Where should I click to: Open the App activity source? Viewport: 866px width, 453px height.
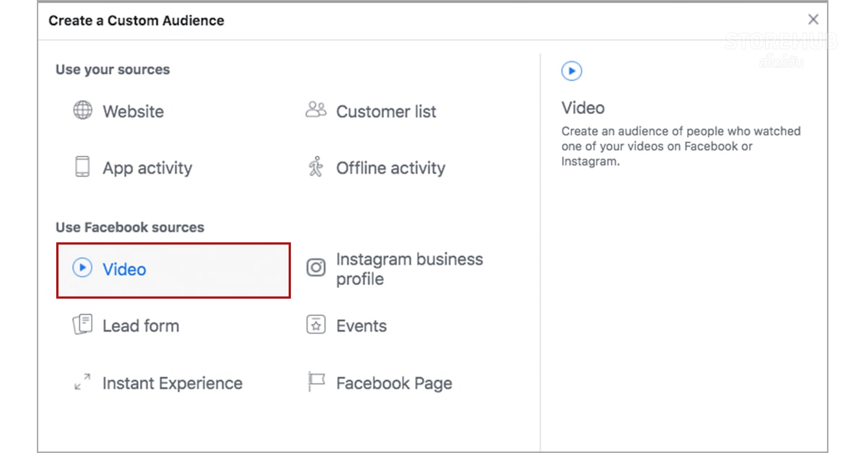pos(146,167)
